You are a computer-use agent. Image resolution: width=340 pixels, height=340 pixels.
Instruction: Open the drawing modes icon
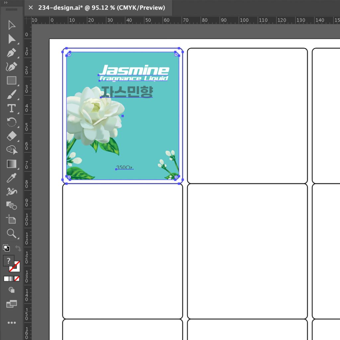click(x=12, y=290)
